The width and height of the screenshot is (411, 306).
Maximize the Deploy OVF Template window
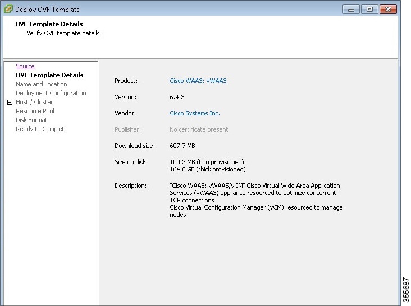[x=369, y=10]
